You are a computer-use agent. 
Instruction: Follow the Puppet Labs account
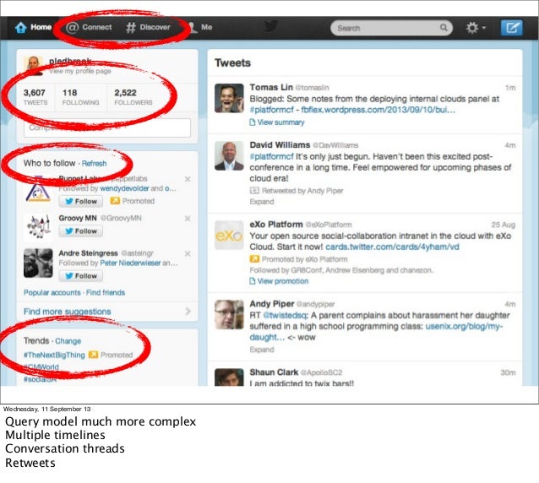click(x=81, y=201)
